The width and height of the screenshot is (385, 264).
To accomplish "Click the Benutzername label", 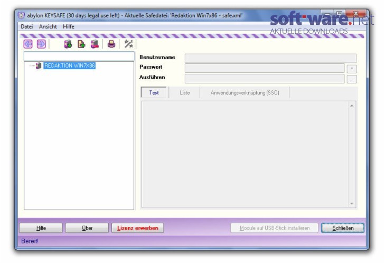I will [157, 57].
